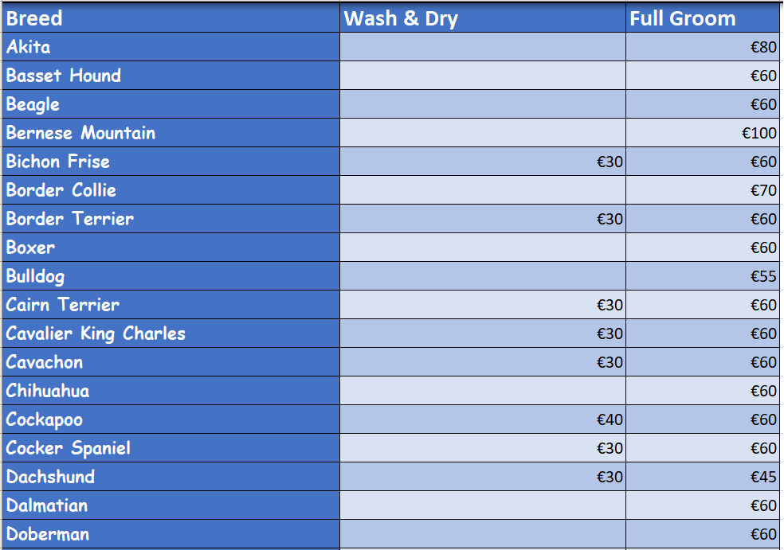The image size is (784, 550).
Task: Click the Doberman breed cell
Action: (171, 534)
